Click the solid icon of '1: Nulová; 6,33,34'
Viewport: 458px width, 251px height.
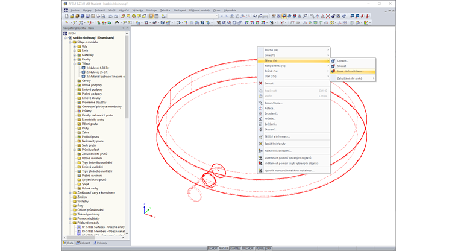pos(83,68)
